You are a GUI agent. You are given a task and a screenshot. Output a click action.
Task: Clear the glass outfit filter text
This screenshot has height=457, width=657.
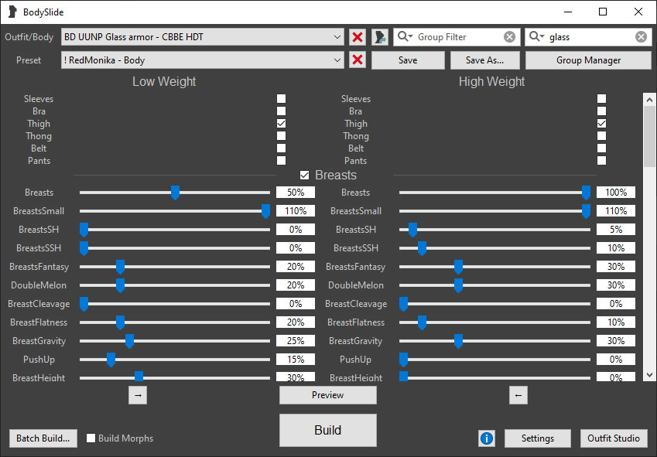(x=641, y=37)
